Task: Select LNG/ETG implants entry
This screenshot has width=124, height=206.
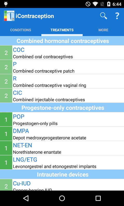Action: click(x=62, y=162)
